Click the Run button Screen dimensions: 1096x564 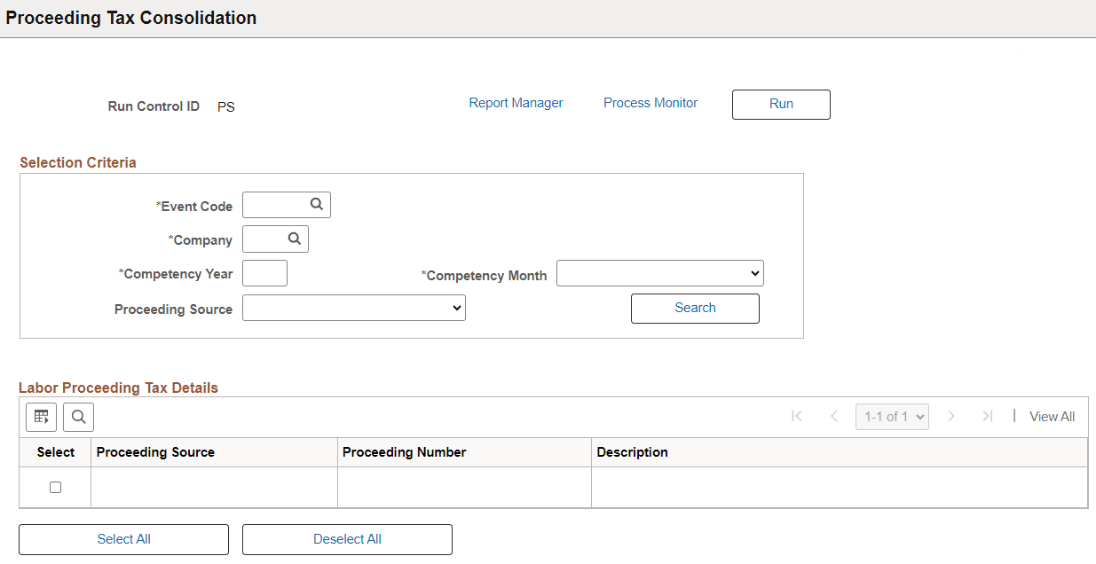coord(780,104)
